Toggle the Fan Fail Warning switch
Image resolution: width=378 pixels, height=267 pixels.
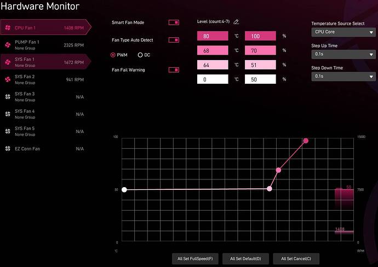(174, 70)
